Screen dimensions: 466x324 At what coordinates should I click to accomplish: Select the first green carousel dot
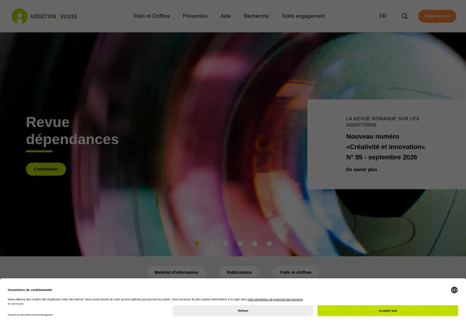tap(196, 244)
